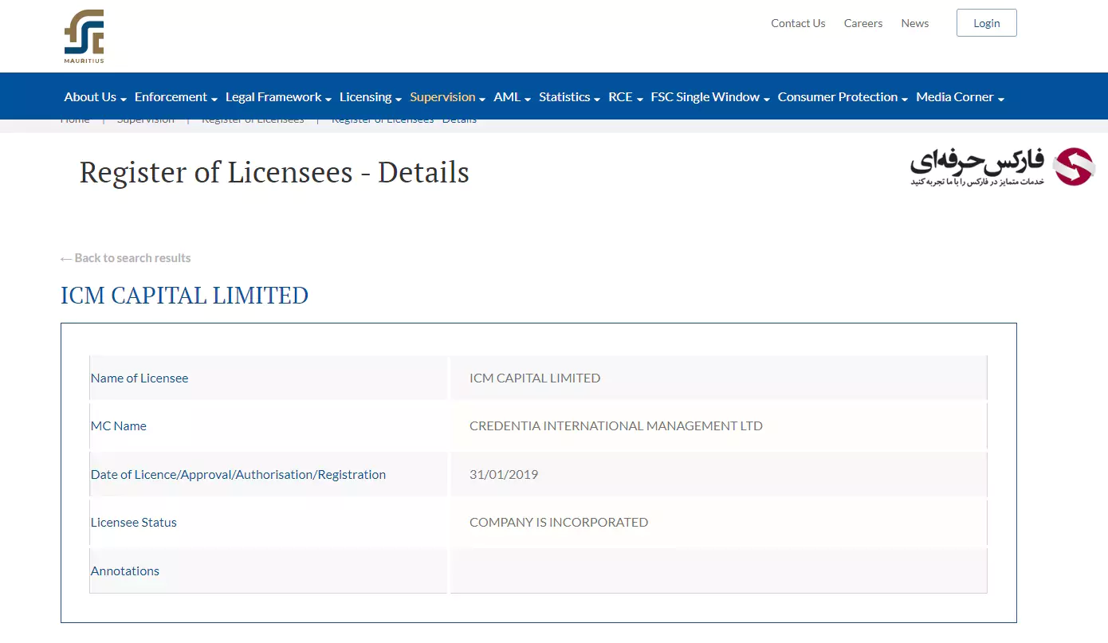Select ICM CAPITAL LIMITED table cell value
Image resolution: width=1108 pixels, height=643 pixels.
pos(535,378)
